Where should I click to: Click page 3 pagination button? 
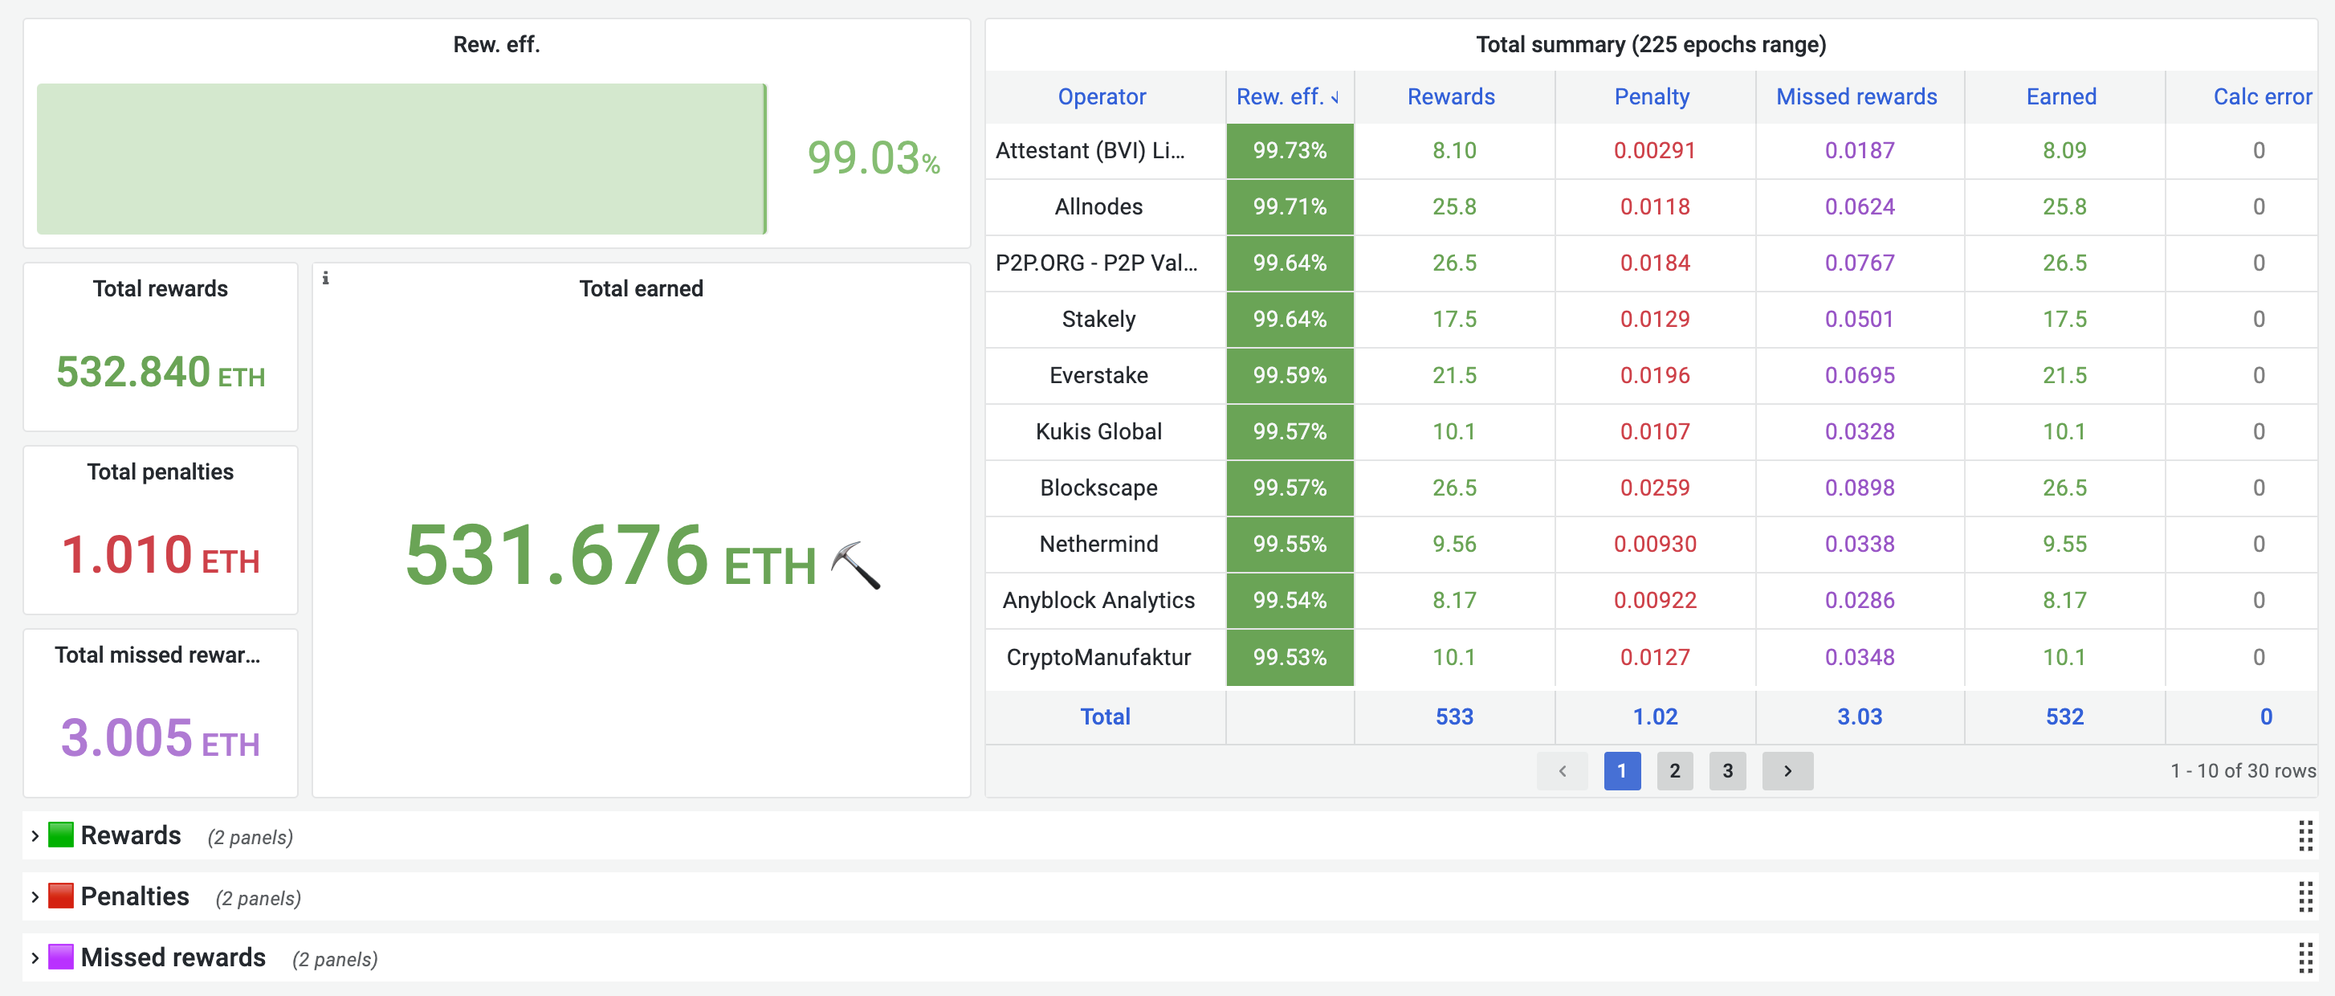(1726, 771)
